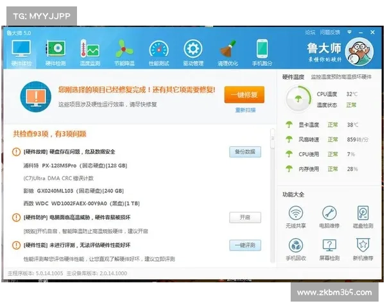
Task: Open 手机回收 phone recycle tool
Action: (x=296, y=250)
